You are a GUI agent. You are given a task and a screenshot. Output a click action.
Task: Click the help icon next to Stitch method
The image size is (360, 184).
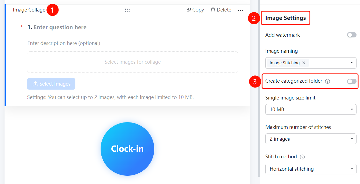[x=302, y=157]
